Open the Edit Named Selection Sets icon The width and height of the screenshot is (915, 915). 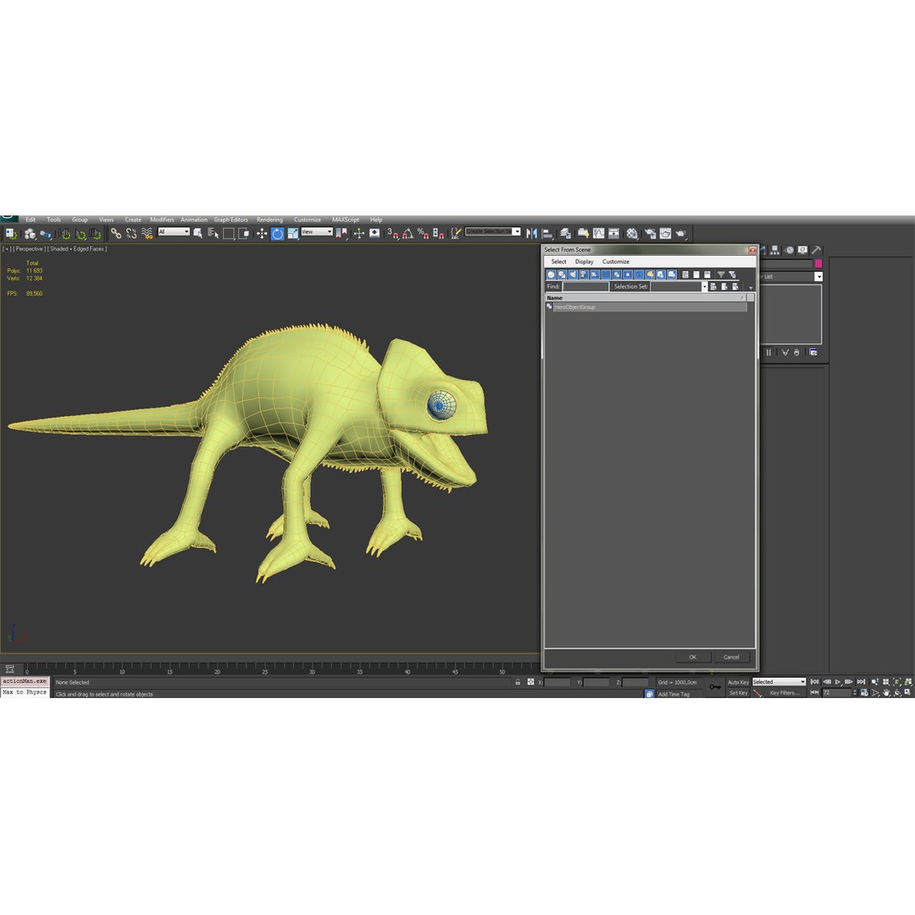click(456, 234)
